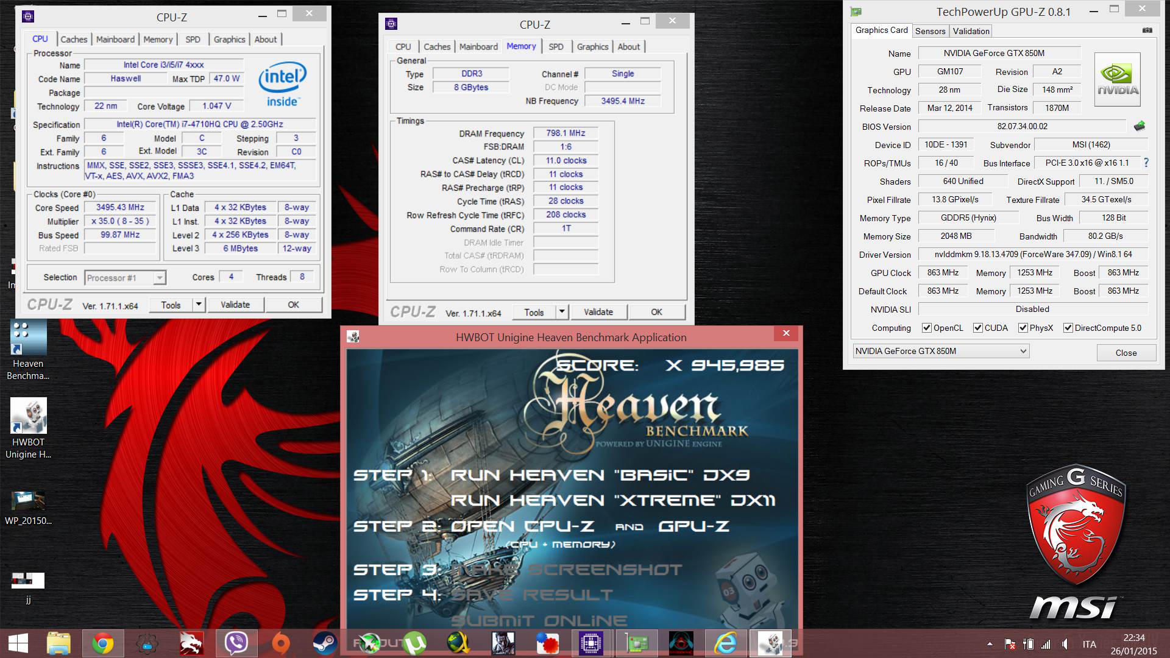The height and width of the screenshot is (658, 1170).
Task: Click RUN HEAVEN "XTREME" DX11 option
Action: click(612, 501)
